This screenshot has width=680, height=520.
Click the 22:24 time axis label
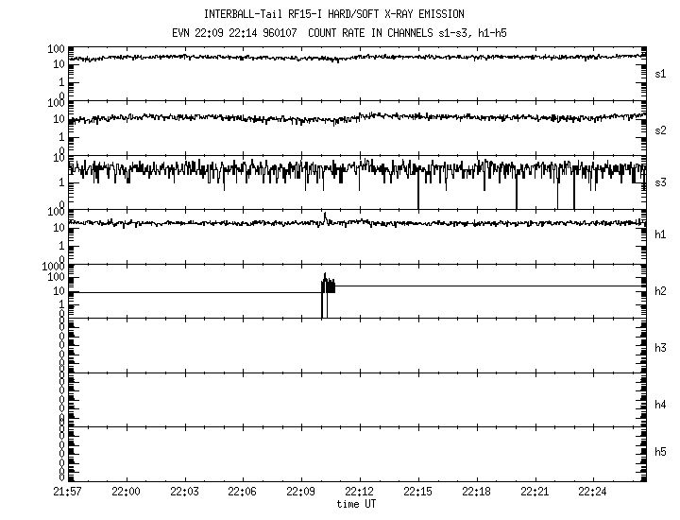click(x=593, y=493)
